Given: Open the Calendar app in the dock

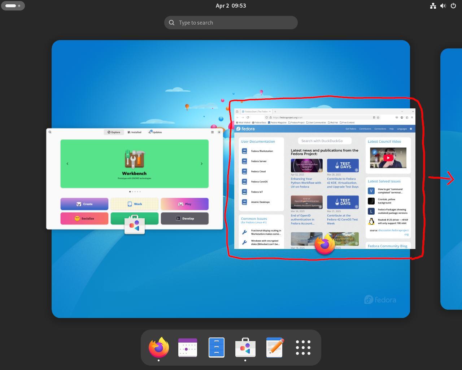Looking at the screenshot, I should pyautogui.click(x=188, y=348).
